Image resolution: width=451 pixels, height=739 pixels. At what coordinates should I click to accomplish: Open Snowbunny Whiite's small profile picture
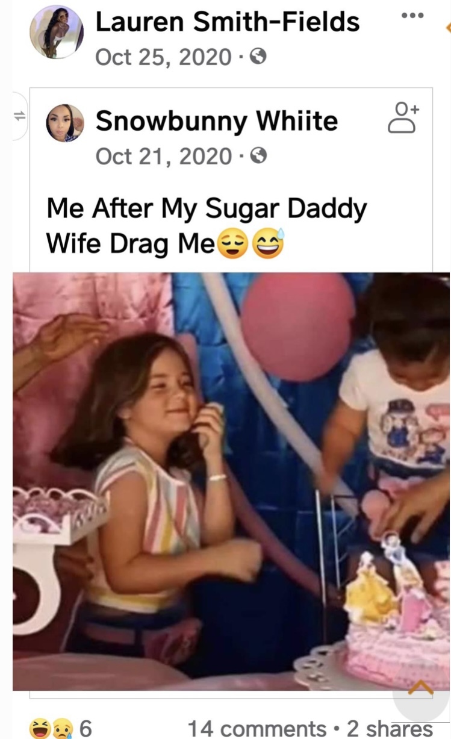[x=65, y=123]
